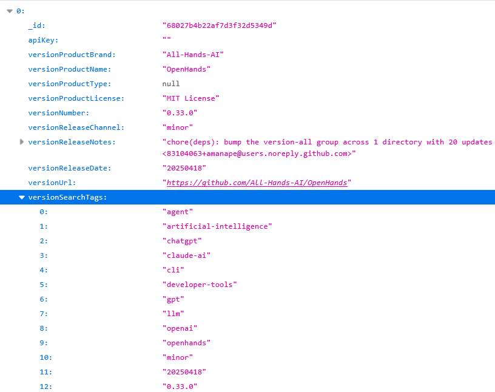495x392 pixels.
Task: Select the versionNumber key
Action: (59, 113)
